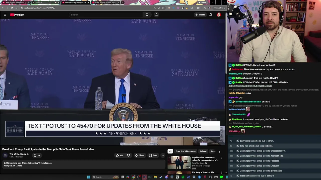321x180 pixels.
Task: Click the live video player
Action: tap(113, 82)
